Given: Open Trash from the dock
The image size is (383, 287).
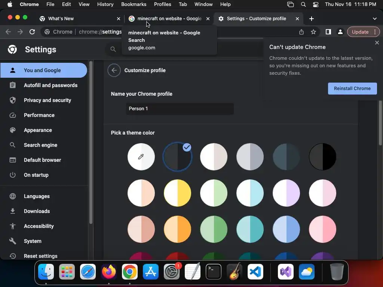Looking at the screenshot, I should (x=337, y=272).
